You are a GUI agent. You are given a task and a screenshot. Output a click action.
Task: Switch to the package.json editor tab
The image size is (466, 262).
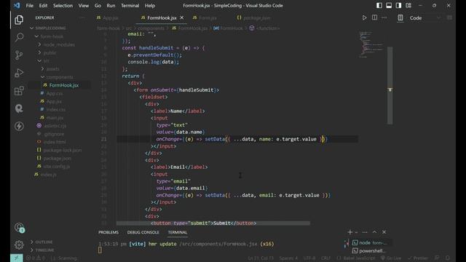(256, 17)
